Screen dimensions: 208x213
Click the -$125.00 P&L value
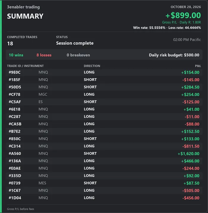[x=191, y=102]
